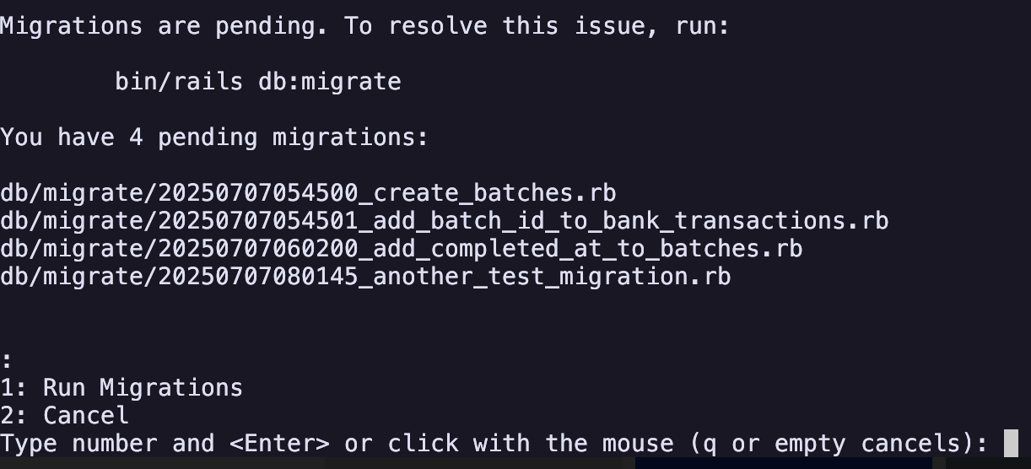Click the add_completed_at_to_batches.rb migration path

401,249
